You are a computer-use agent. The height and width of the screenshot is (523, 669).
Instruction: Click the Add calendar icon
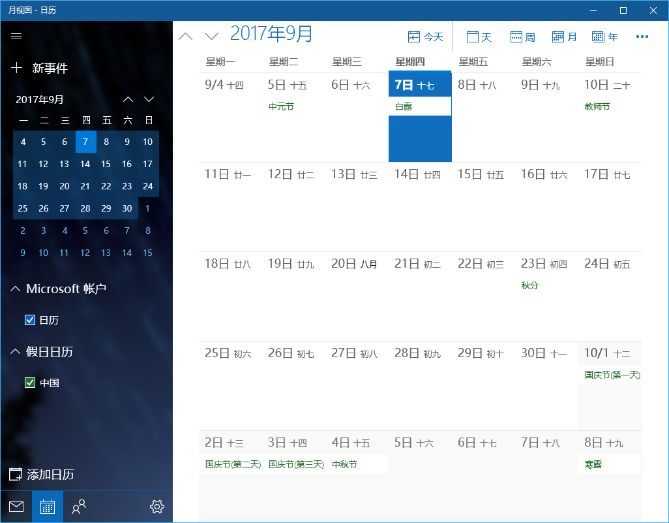[16, 475]
